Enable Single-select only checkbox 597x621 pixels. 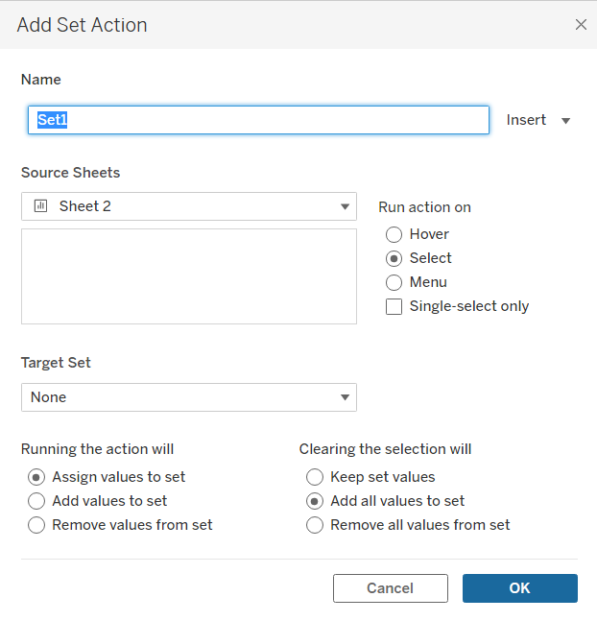tap(394, 307)
